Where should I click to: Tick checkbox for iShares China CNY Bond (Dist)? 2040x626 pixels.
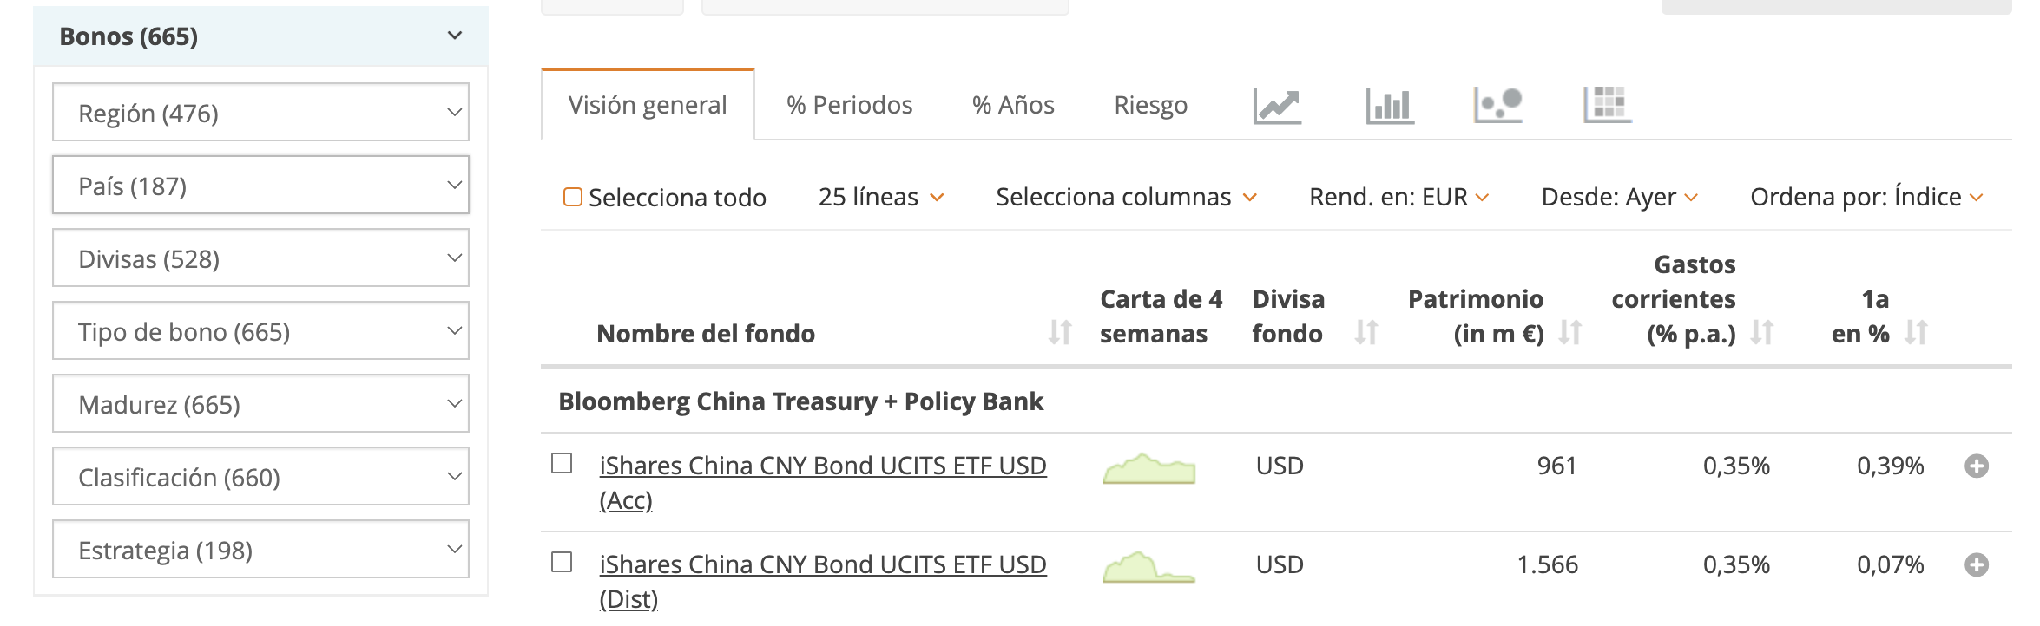[562, 563]
